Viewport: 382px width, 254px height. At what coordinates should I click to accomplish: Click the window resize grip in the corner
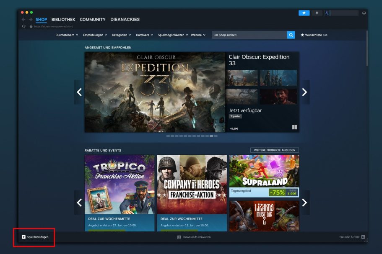click(366, 240)
